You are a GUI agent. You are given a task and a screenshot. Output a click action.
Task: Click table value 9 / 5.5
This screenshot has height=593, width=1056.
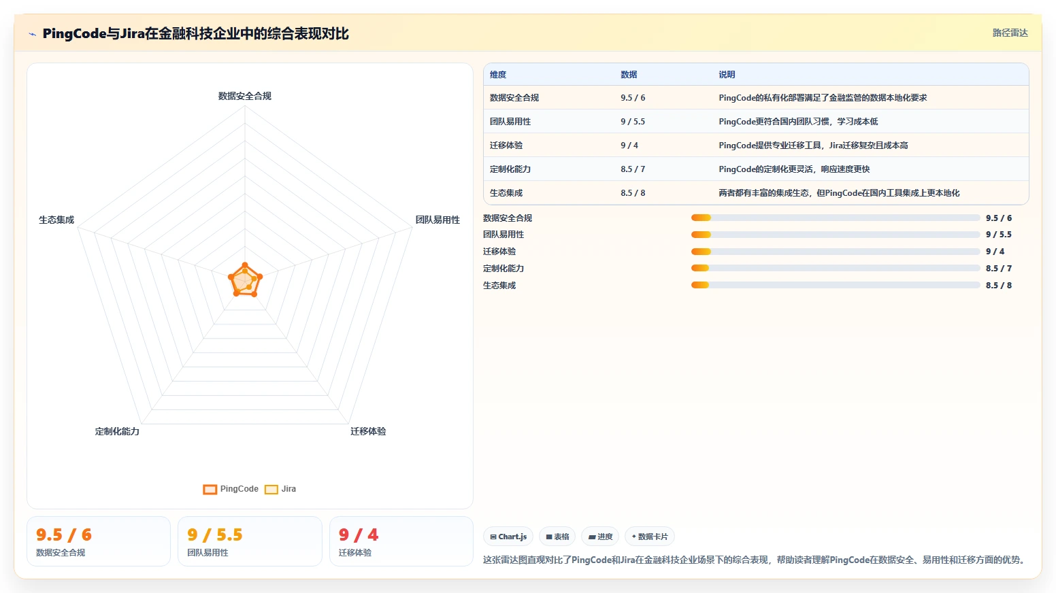pos(633,122)
